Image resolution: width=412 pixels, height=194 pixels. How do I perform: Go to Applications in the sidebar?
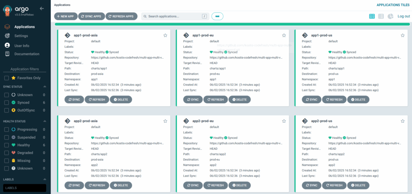point(24,27)
